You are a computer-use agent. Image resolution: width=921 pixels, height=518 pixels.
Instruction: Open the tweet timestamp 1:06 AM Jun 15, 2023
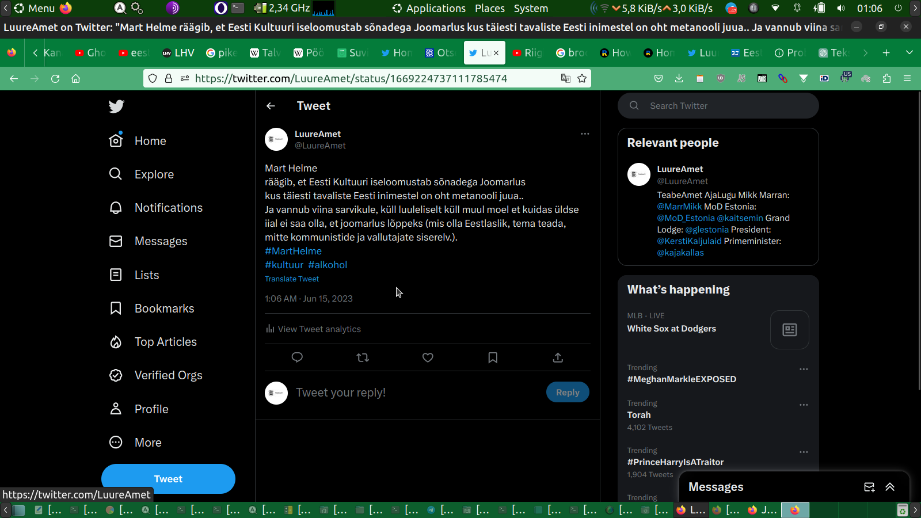(309, 299)
